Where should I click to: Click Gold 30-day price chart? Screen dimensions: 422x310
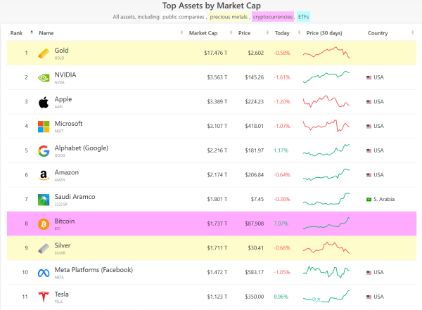[x=326, y=53]
